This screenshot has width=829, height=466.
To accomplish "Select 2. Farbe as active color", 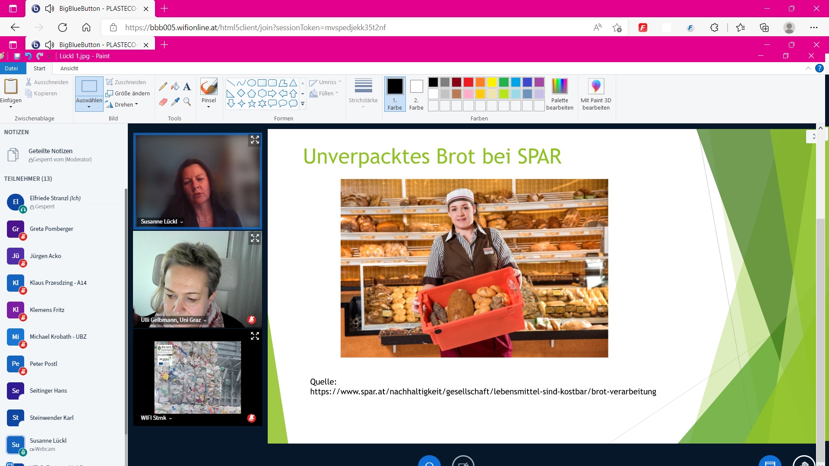I will [416, 94].
